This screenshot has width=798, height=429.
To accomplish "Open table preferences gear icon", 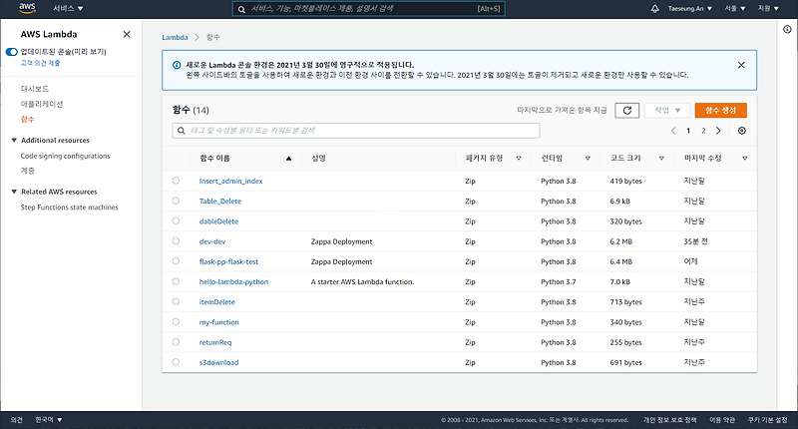I will click(x=742, y=131).
